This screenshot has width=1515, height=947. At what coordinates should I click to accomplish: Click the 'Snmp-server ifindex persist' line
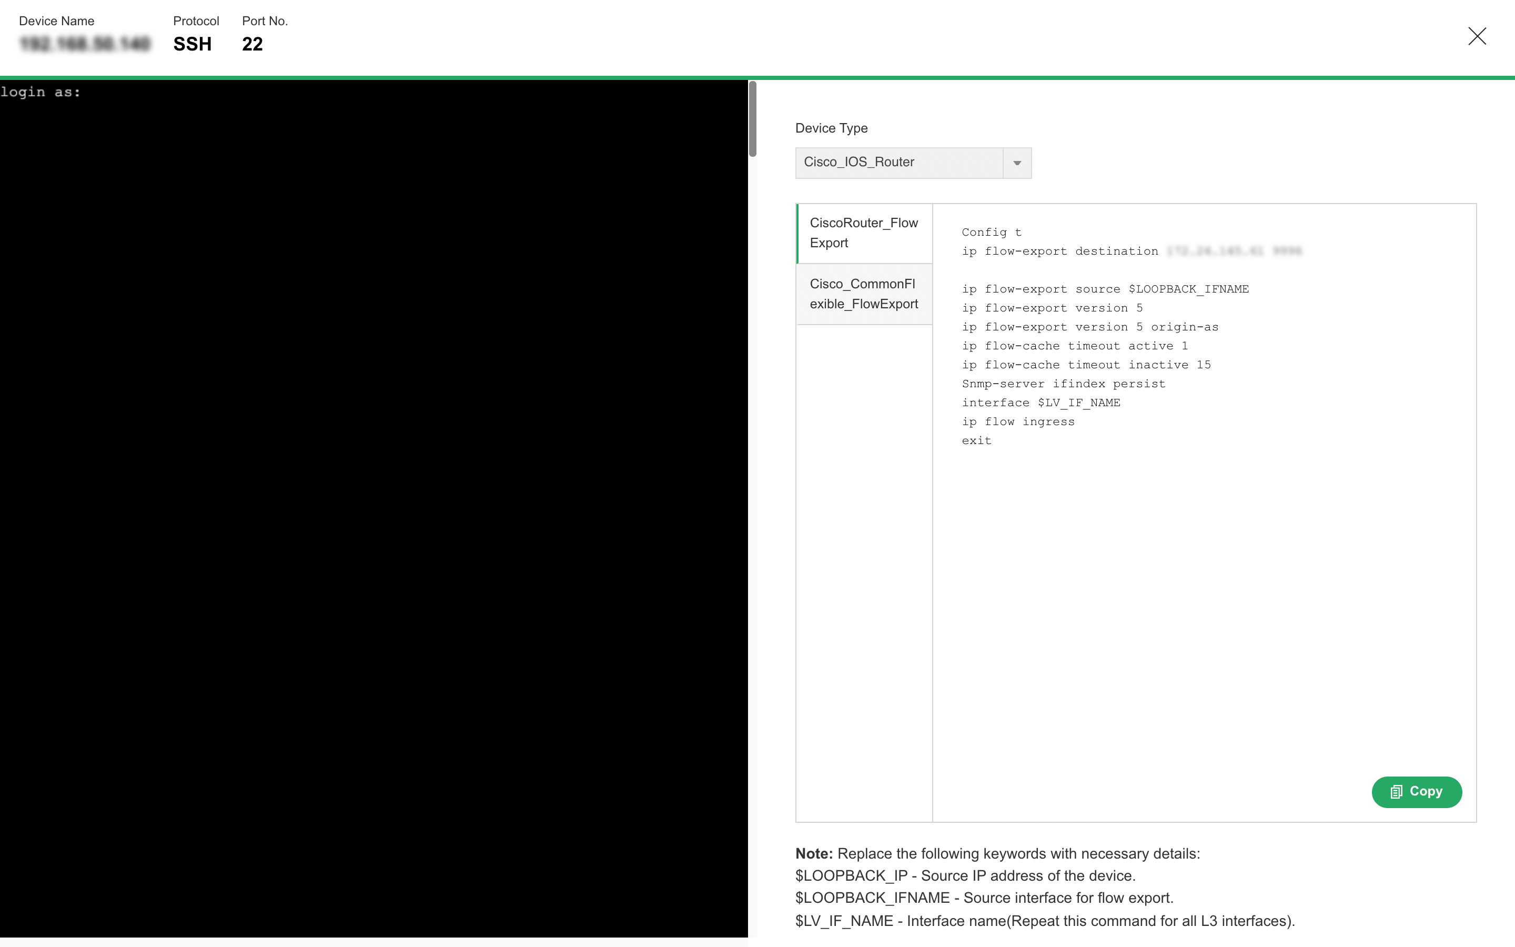coord(1063,384)
